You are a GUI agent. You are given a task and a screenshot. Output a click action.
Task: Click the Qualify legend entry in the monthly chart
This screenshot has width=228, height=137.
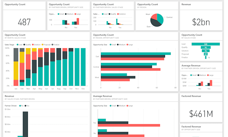click(27, 45)
